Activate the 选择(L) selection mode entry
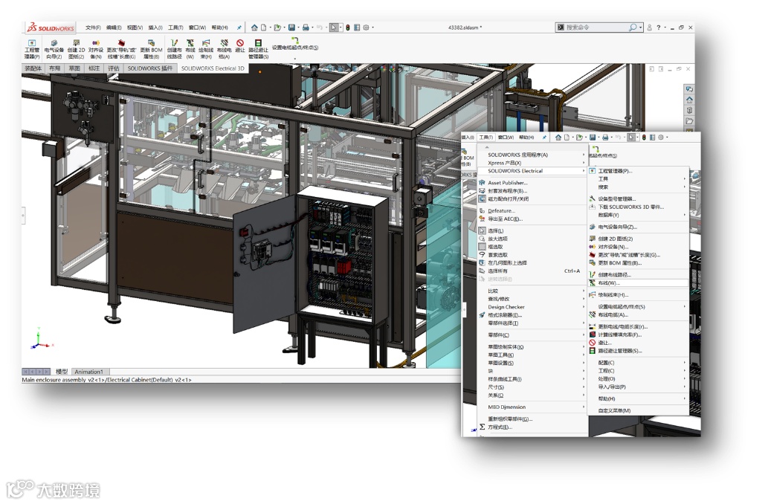768x504 pixels. click(495, 230)
